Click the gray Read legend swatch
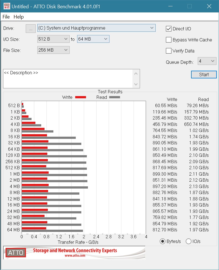 [114, 97]
